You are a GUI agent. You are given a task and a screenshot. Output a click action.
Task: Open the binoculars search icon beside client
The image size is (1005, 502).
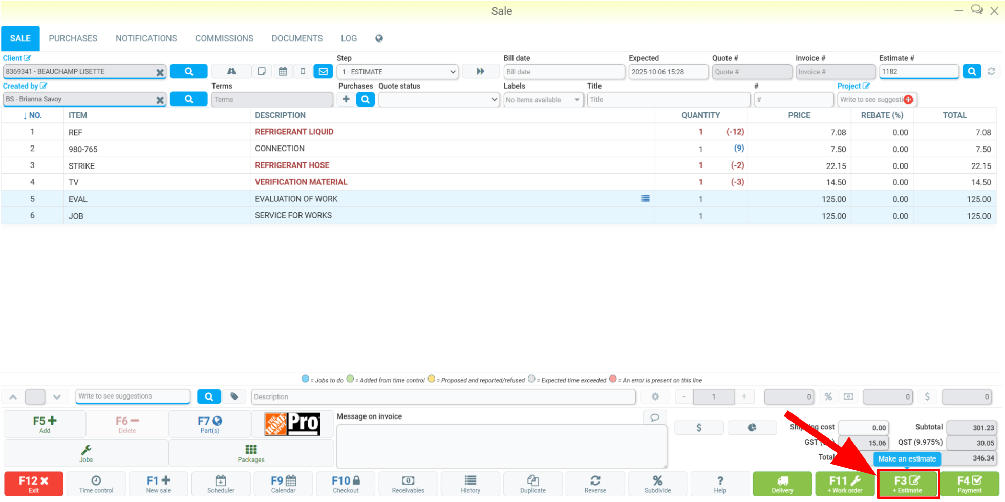[x=231, y=71]
